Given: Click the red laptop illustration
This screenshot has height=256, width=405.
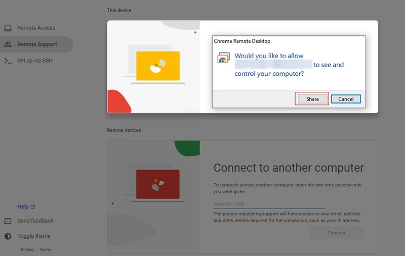Looking at the screenshot, I should click(x=158, y=184).
